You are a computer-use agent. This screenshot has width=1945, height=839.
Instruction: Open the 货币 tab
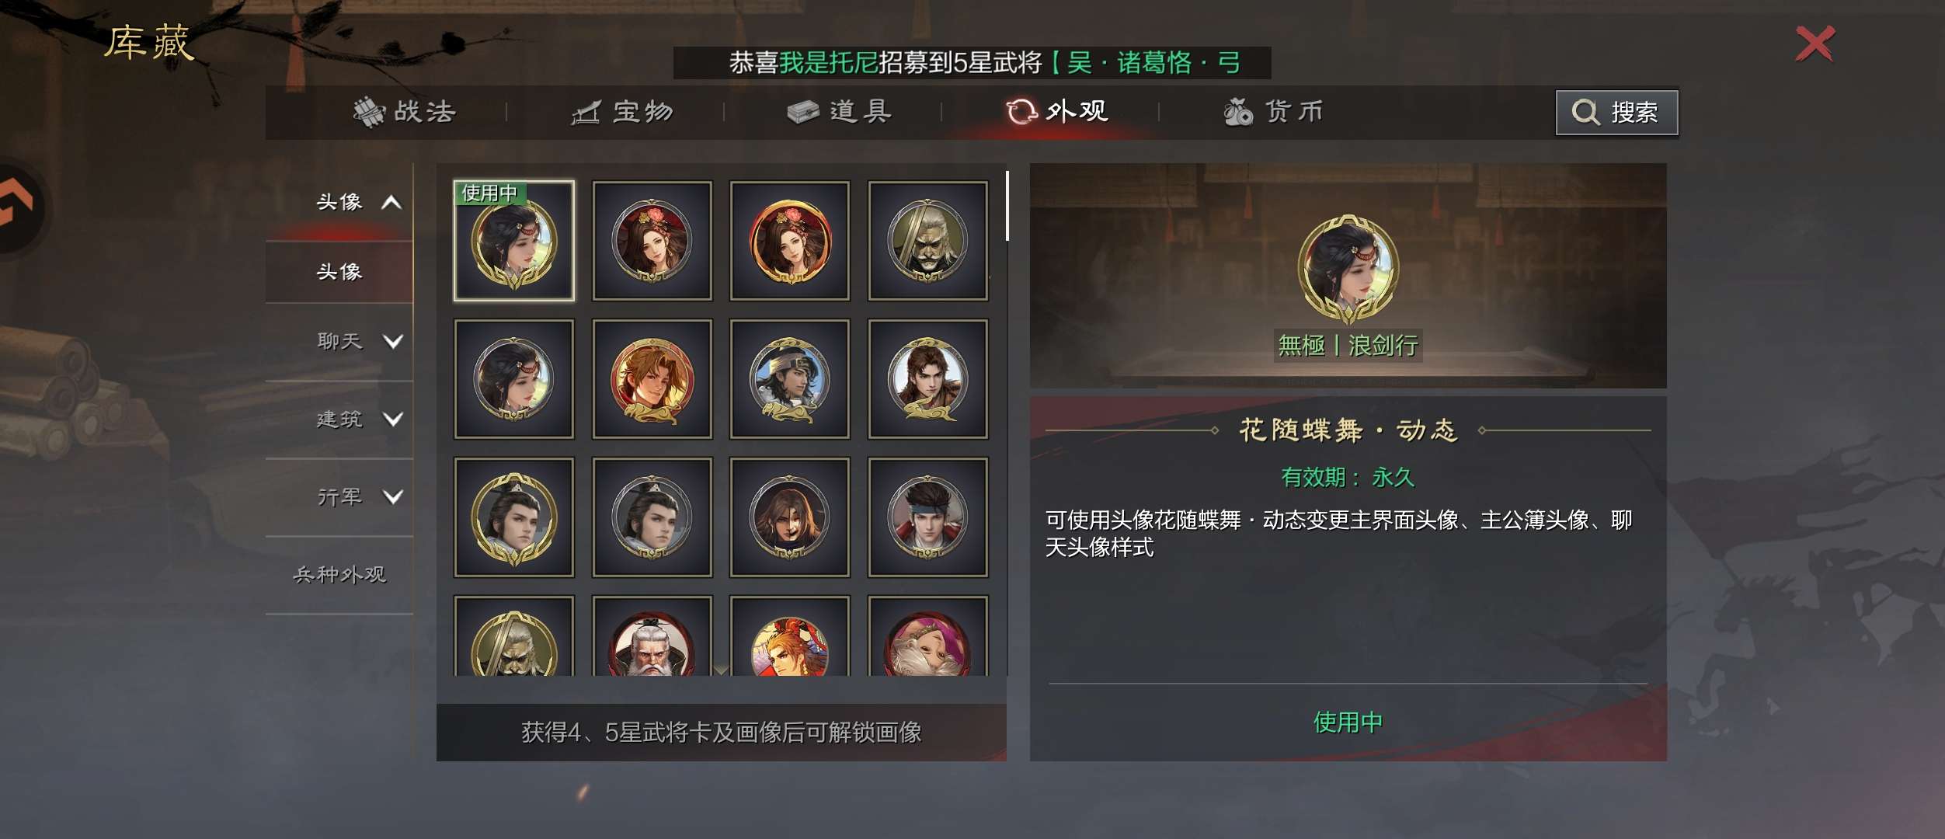point(1274,112)
